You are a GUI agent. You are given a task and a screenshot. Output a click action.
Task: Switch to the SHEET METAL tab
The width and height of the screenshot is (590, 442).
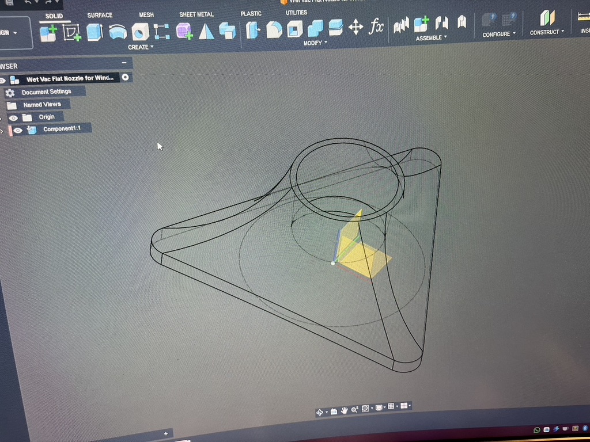click(196, 14)
